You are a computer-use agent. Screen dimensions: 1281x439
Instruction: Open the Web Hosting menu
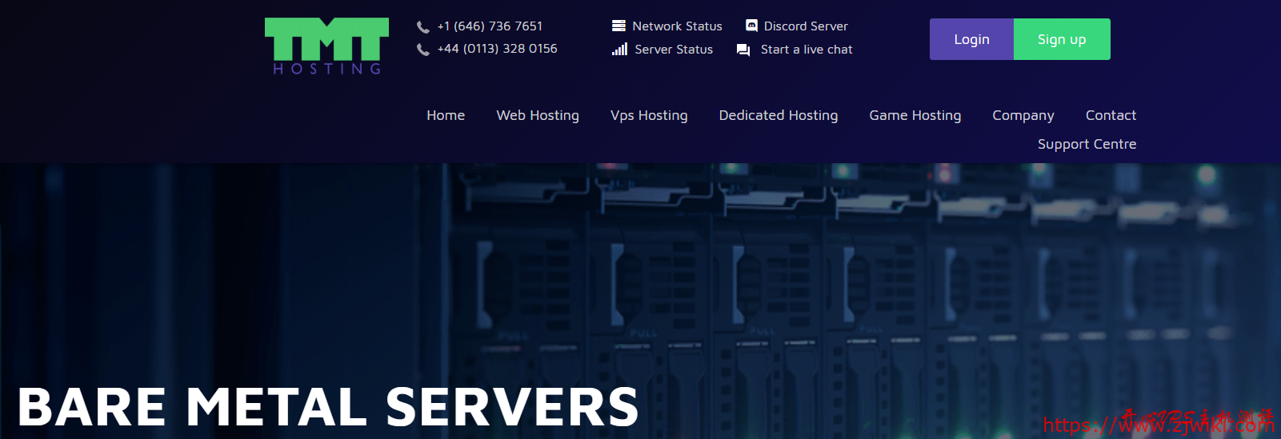pyautogui.click(x=538, y=115)
